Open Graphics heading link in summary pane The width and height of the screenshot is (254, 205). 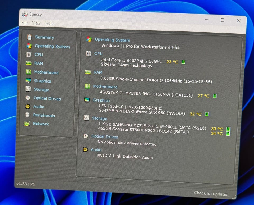coord(101,101)
